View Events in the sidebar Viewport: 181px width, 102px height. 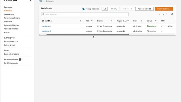pos(7,50)
